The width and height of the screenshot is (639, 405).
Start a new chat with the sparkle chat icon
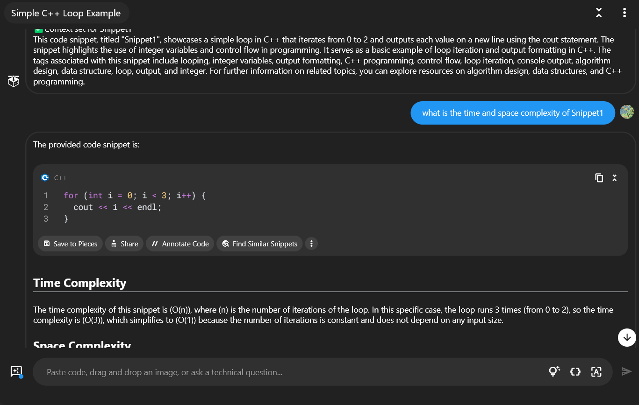coord(16,372)
